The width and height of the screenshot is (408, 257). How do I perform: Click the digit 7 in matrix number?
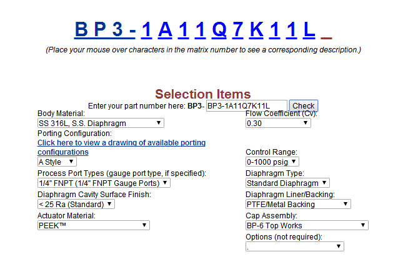click(x=238, y=29)
